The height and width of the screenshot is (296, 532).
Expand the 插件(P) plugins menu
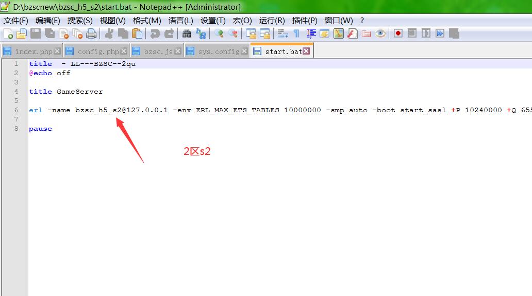(304, 21)
